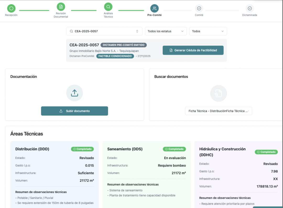This screenshot has width=283, height=208.
Task: Click the document search icon
Action: click(x=218, y=93)
